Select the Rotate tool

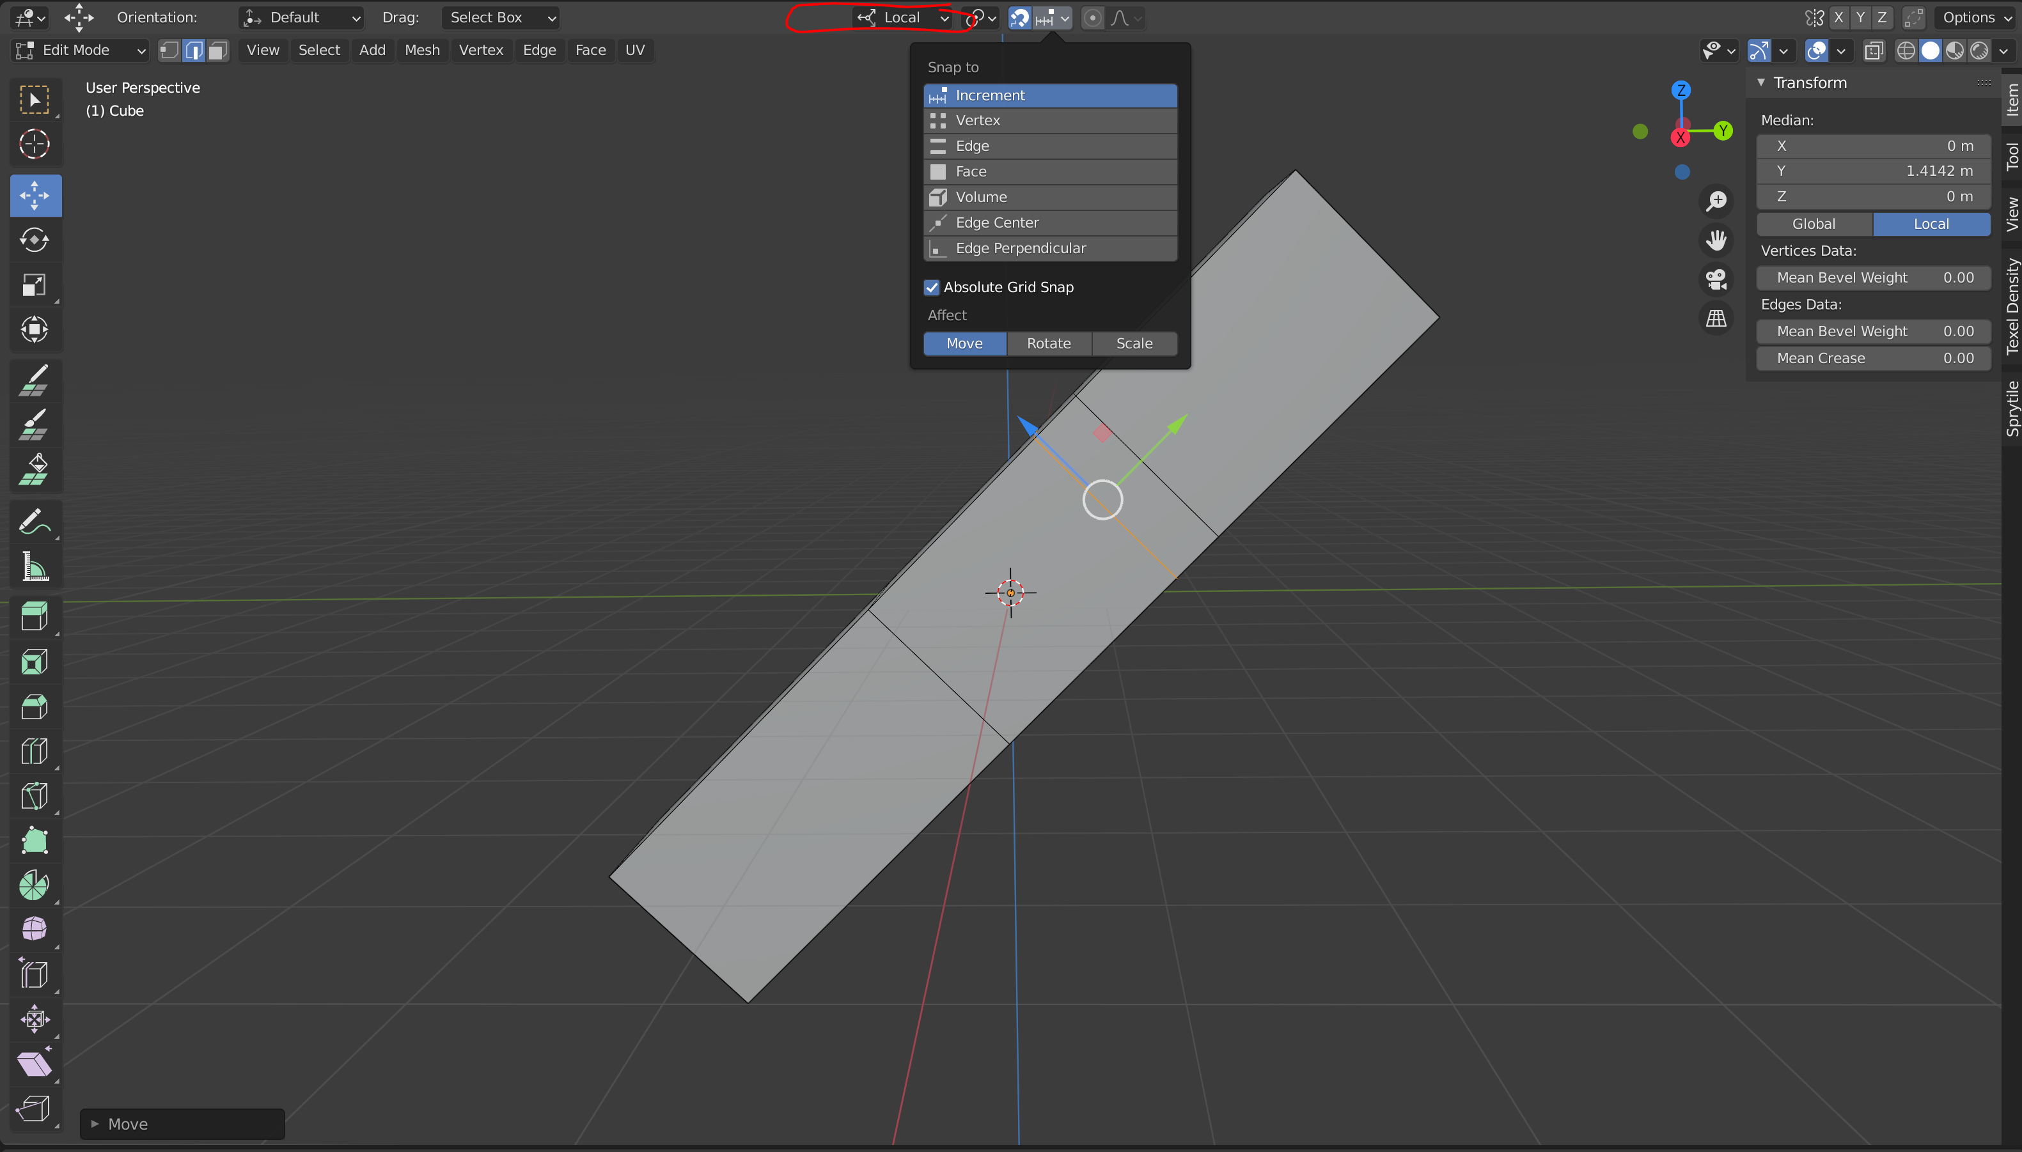[34, 240]
